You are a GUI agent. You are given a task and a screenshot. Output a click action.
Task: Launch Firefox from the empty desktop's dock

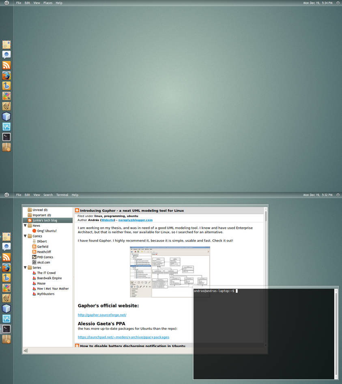(x=6, y=75)
